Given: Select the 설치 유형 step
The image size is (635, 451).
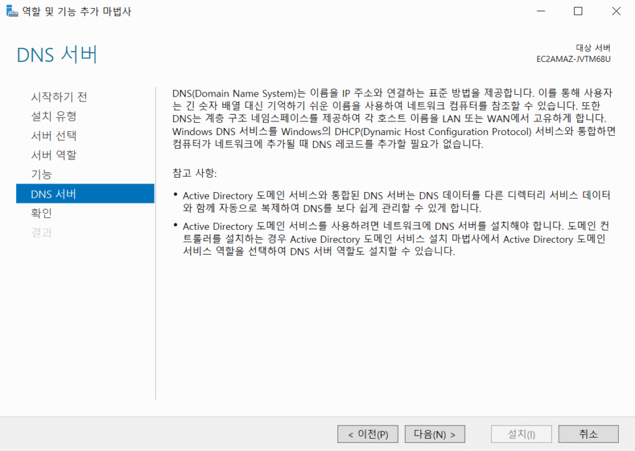Looking at the screenshot, I should 54,116.
